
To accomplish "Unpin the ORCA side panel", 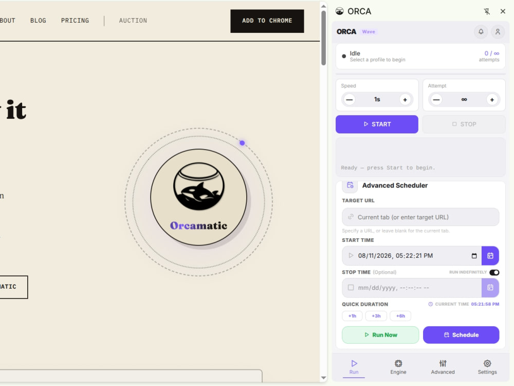I will [x=487, y=11].
